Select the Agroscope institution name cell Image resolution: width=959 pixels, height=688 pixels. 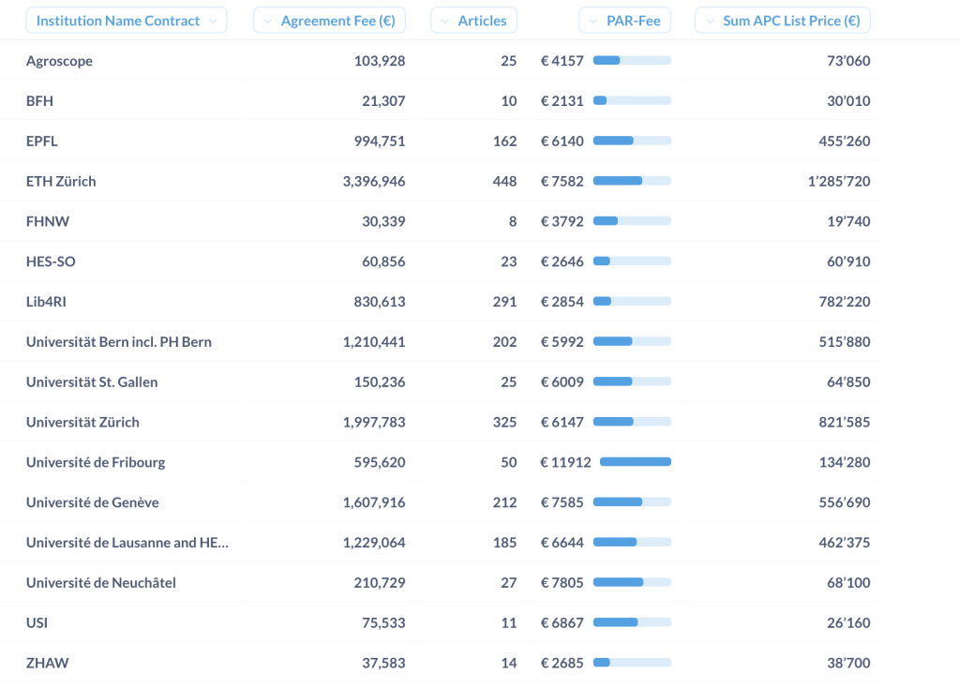tap(59, 61)
